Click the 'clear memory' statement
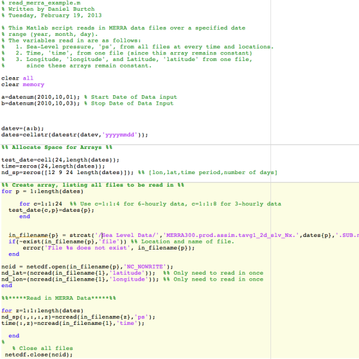 23,84
